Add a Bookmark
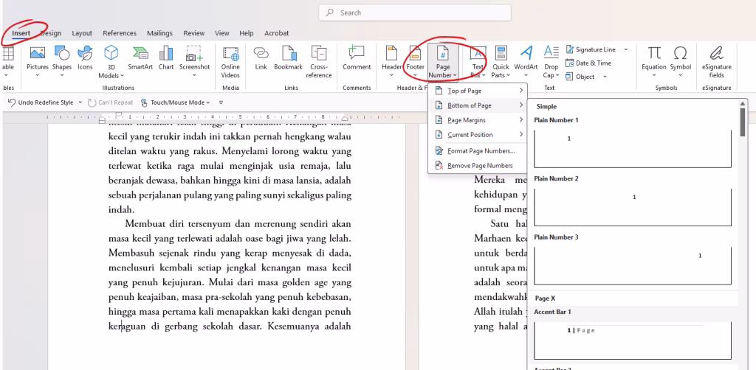 (289, 59)
